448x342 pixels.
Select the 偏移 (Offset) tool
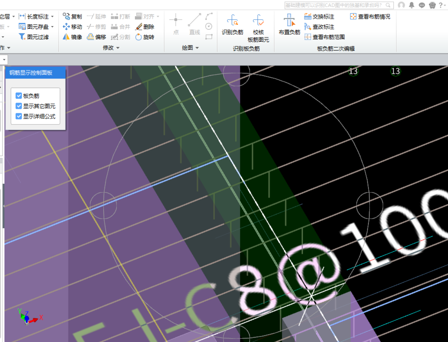tap(97, 37)
